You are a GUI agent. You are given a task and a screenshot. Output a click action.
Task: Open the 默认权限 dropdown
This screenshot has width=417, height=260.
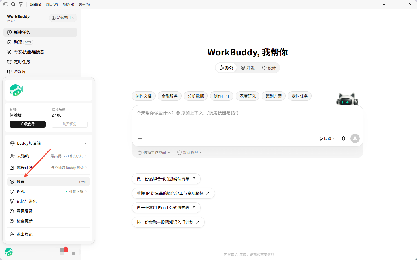pos(190,153)
